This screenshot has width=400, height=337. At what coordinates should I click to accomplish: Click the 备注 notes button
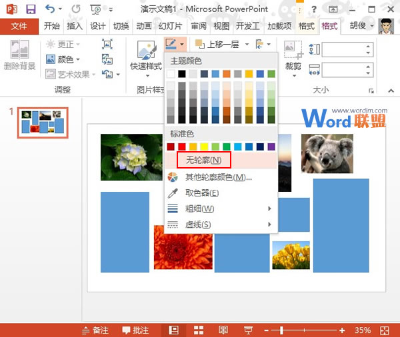pos(95,330)
